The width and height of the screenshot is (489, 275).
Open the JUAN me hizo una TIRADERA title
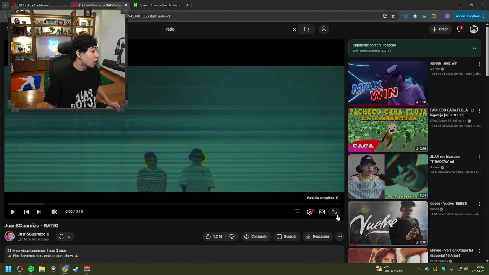tap(445, 159)
